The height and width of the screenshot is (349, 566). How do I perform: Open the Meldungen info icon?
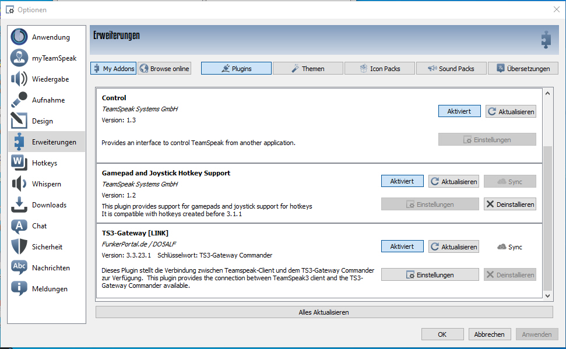[19, 288]
